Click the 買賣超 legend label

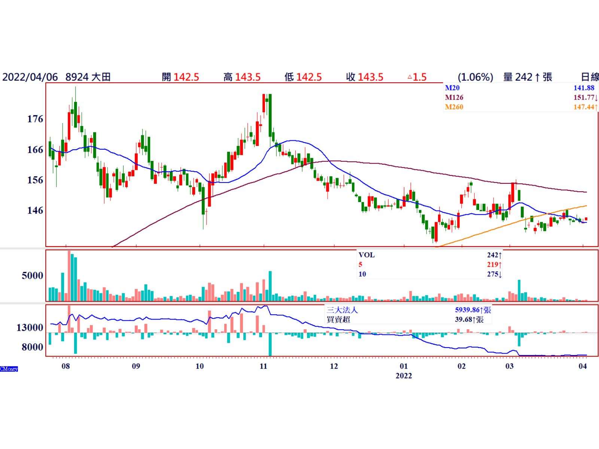(338, 320)
